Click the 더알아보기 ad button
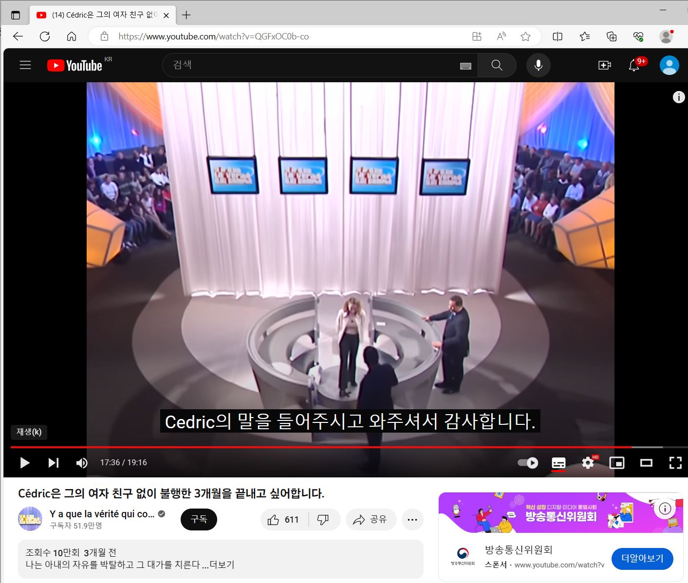This screenshot has height=583, width=688. pyautogui.click(x=642, y=559)
